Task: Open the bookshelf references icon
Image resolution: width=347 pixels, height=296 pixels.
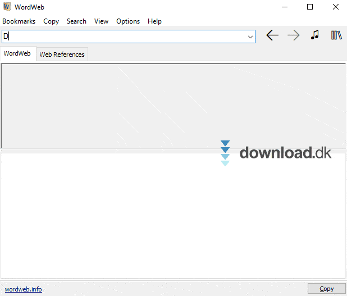Action: [x=336, y=35]
